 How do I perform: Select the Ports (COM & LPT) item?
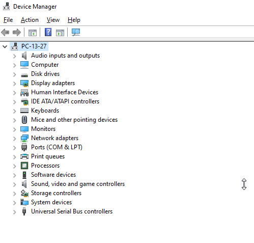[x=57, y=147]
